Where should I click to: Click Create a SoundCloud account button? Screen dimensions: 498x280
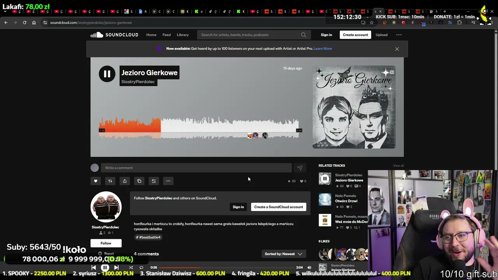[x=279, y=207]
